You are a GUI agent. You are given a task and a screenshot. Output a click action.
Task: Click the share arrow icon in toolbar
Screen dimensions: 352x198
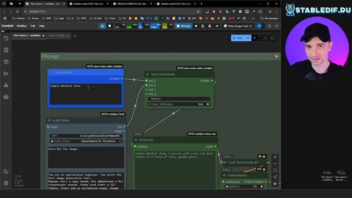click(217, 26)
